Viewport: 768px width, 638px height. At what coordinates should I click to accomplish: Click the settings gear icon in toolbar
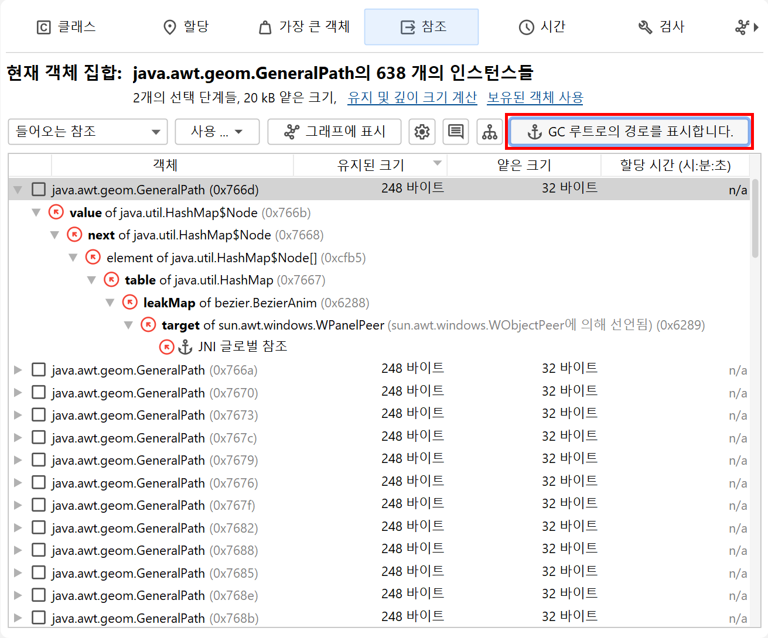click(x=422, y=132)
